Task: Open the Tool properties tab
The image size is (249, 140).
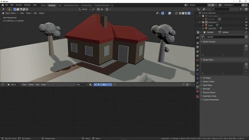Action: (198, 38)
